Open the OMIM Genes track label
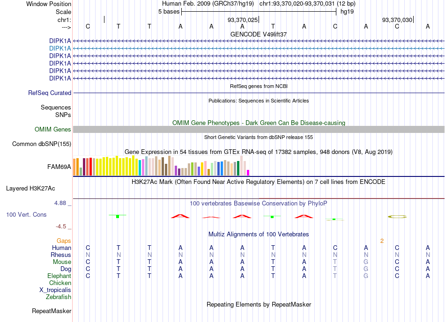The width and height of the screenshot is (445, 322). [52, 130]
